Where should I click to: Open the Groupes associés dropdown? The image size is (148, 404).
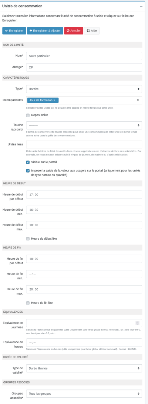tap(84, 394)
